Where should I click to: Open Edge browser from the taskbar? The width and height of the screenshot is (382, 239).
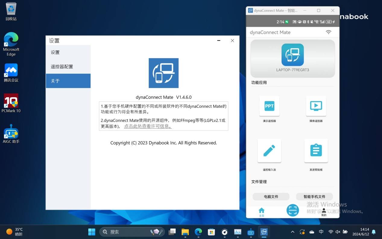pos(198,232)
